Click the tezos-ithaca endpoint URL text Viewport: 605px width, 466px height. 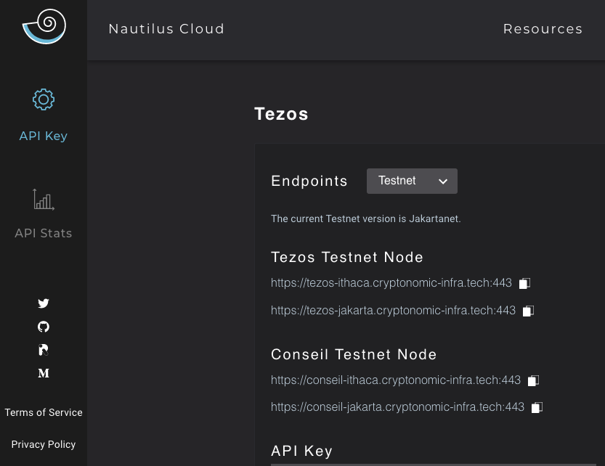[391, 283]
